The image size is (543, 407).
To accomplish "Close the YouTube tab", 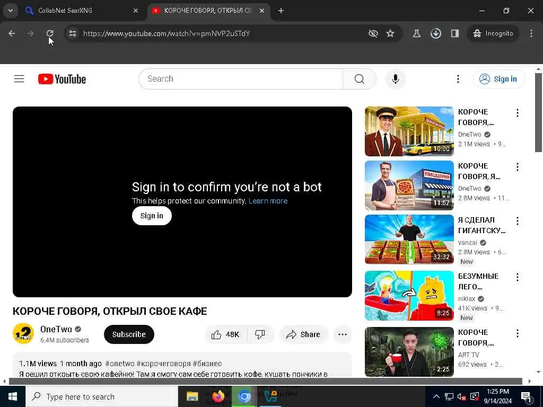I will [262, 11].
